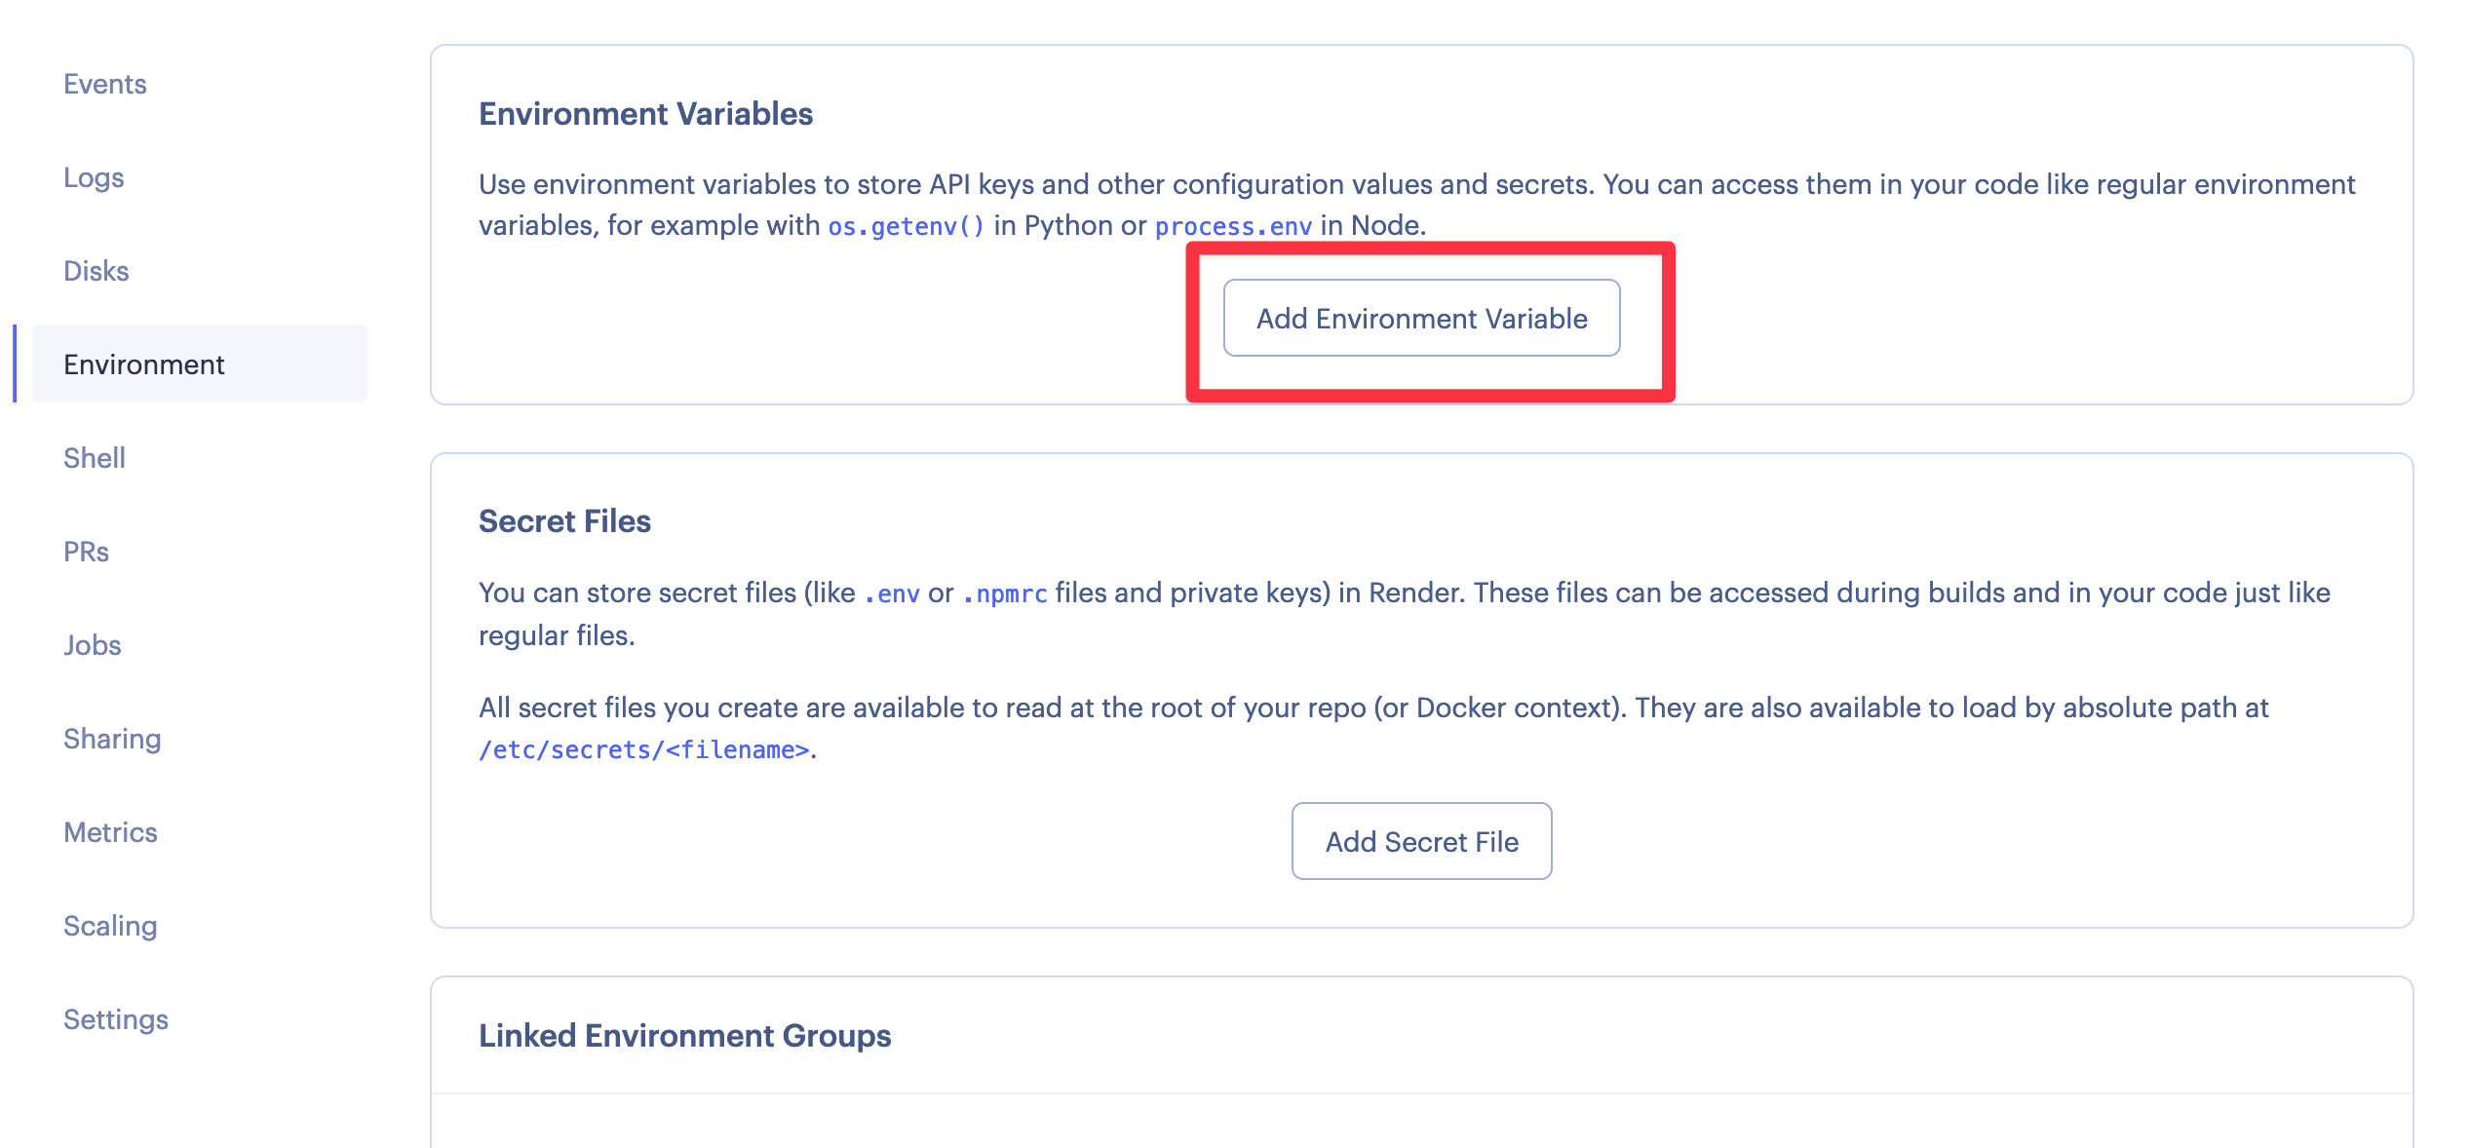Click the Add Secret File button

coord(1421,841)
